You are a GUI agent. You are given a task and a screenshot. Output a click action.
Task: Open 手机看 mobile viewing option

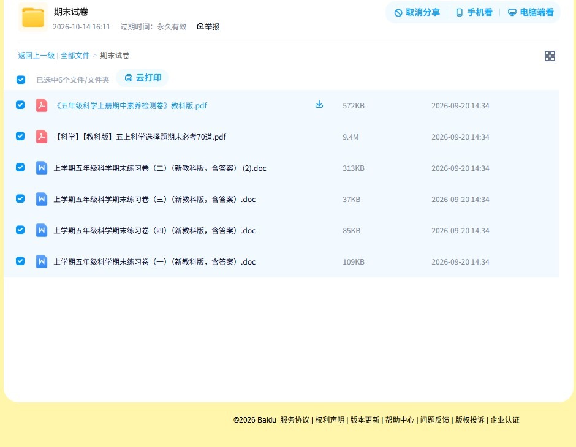(x=474, y=12)
